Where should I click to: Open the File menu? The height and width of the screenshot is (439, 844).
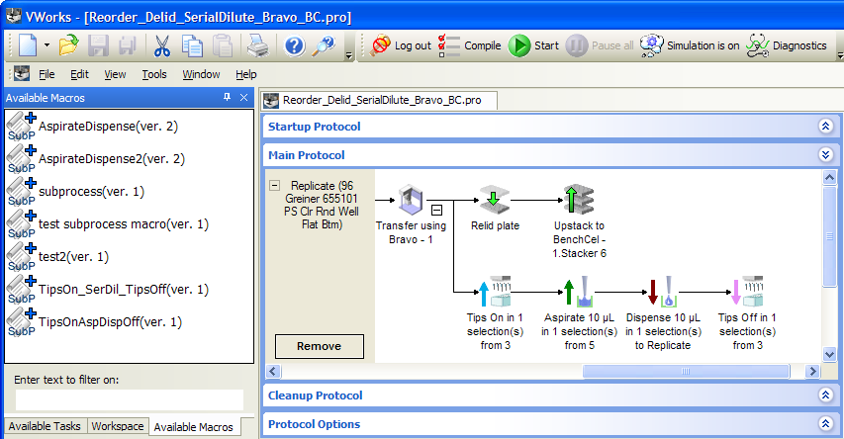point(47,74)
